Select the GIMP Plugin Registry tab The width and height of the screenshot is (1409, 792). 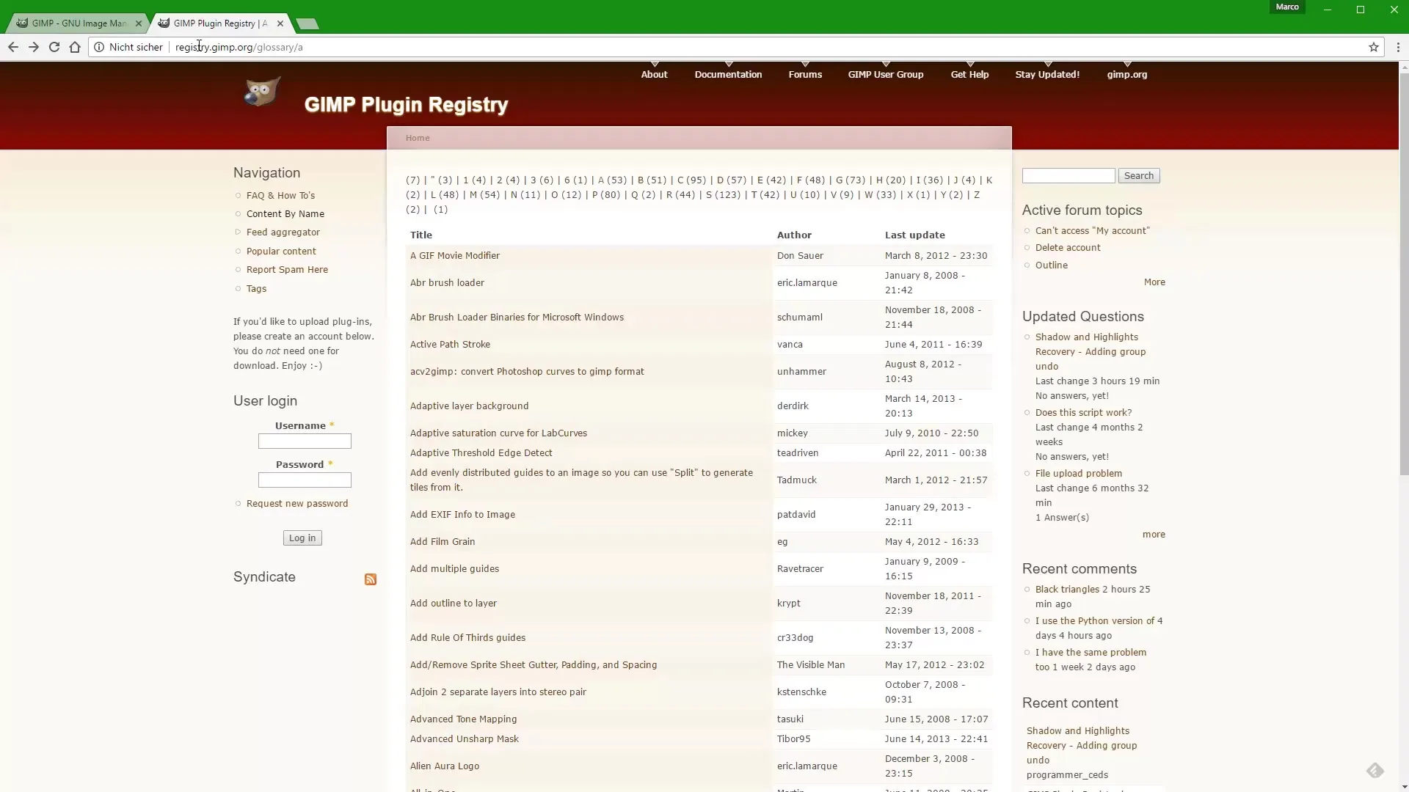[x=219, y=23]
